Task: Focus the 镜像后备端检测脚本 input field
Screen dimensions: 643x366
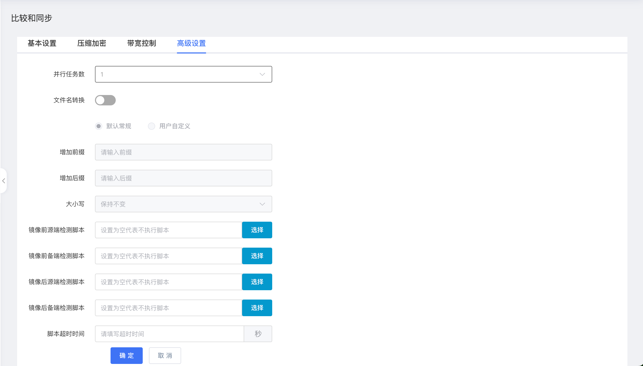Action: [169, 308]
